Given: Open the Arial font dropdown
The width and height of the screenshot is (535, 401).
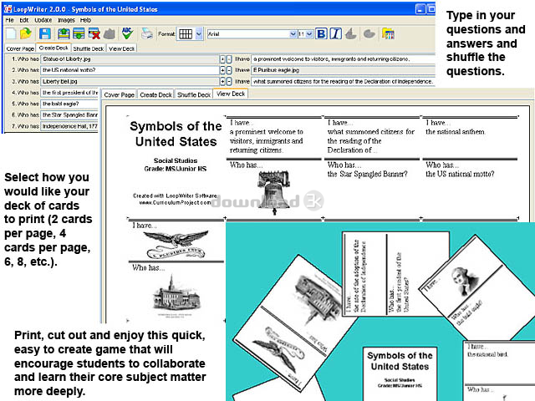Looking at the screenshot, I should (x=293, y=34).
